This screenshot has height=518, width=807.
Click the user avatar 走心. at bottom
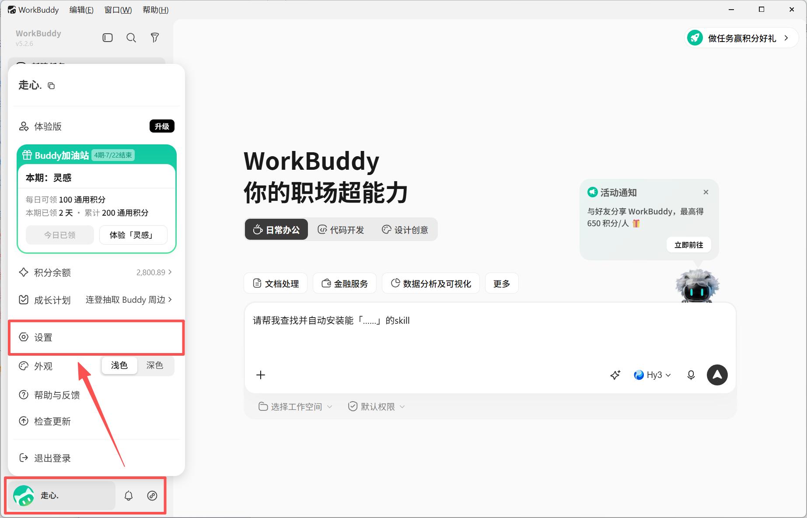[x=24, y=496]
